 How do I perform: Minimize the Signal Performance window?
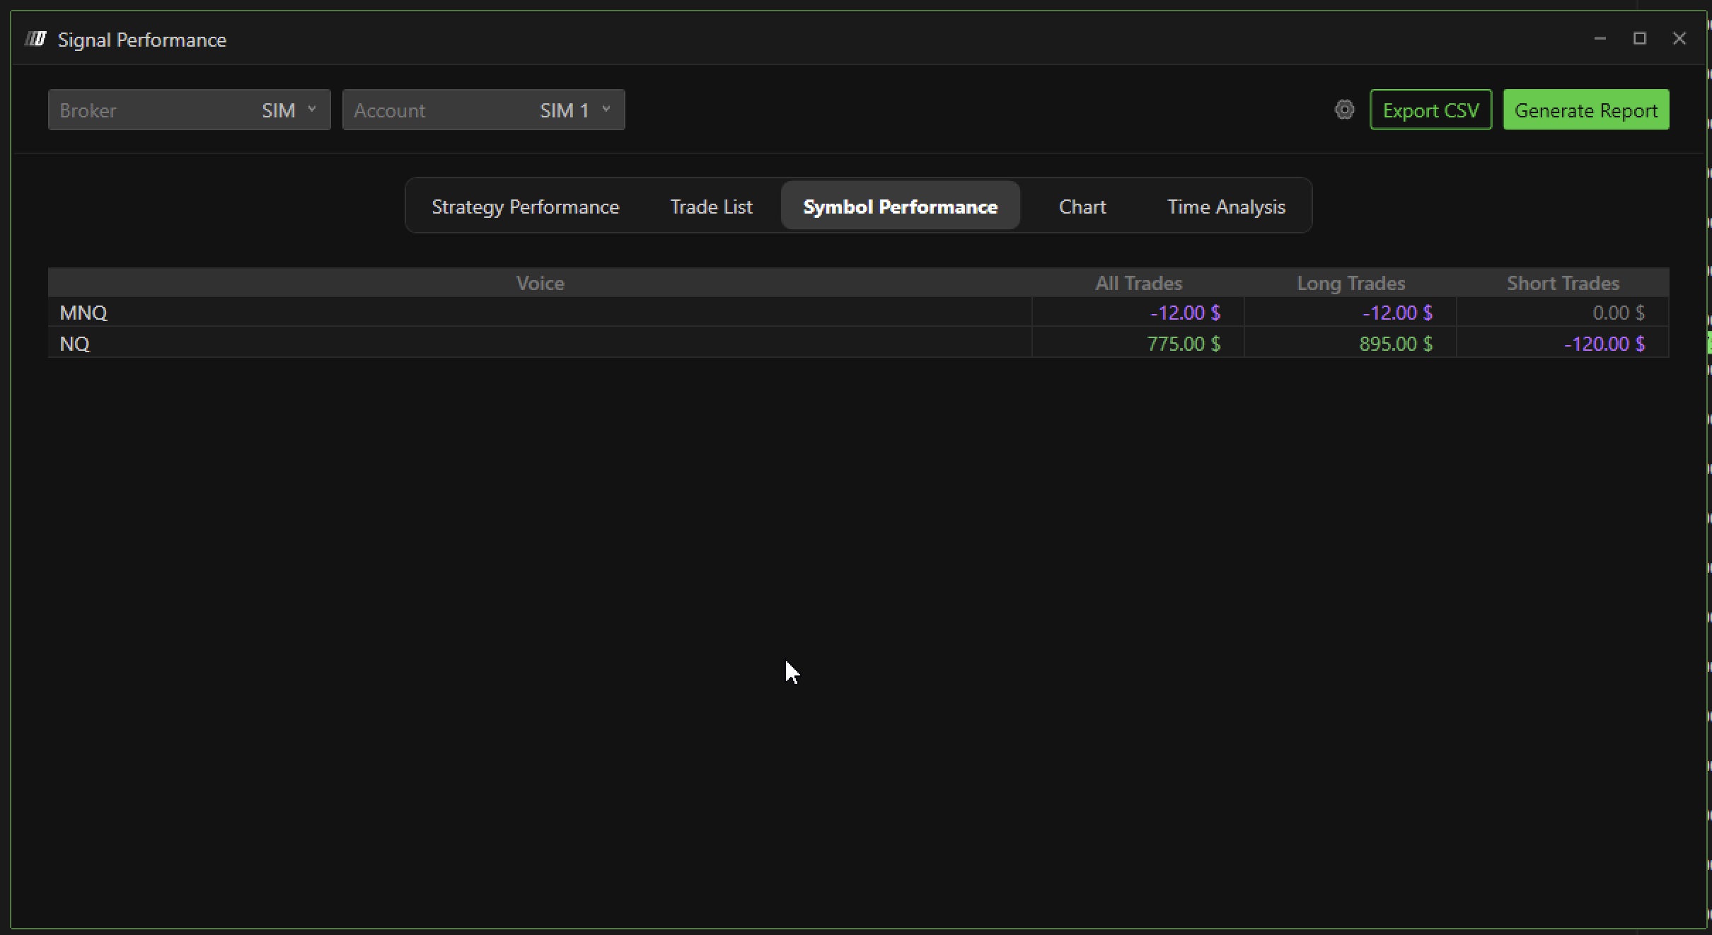1600,39
